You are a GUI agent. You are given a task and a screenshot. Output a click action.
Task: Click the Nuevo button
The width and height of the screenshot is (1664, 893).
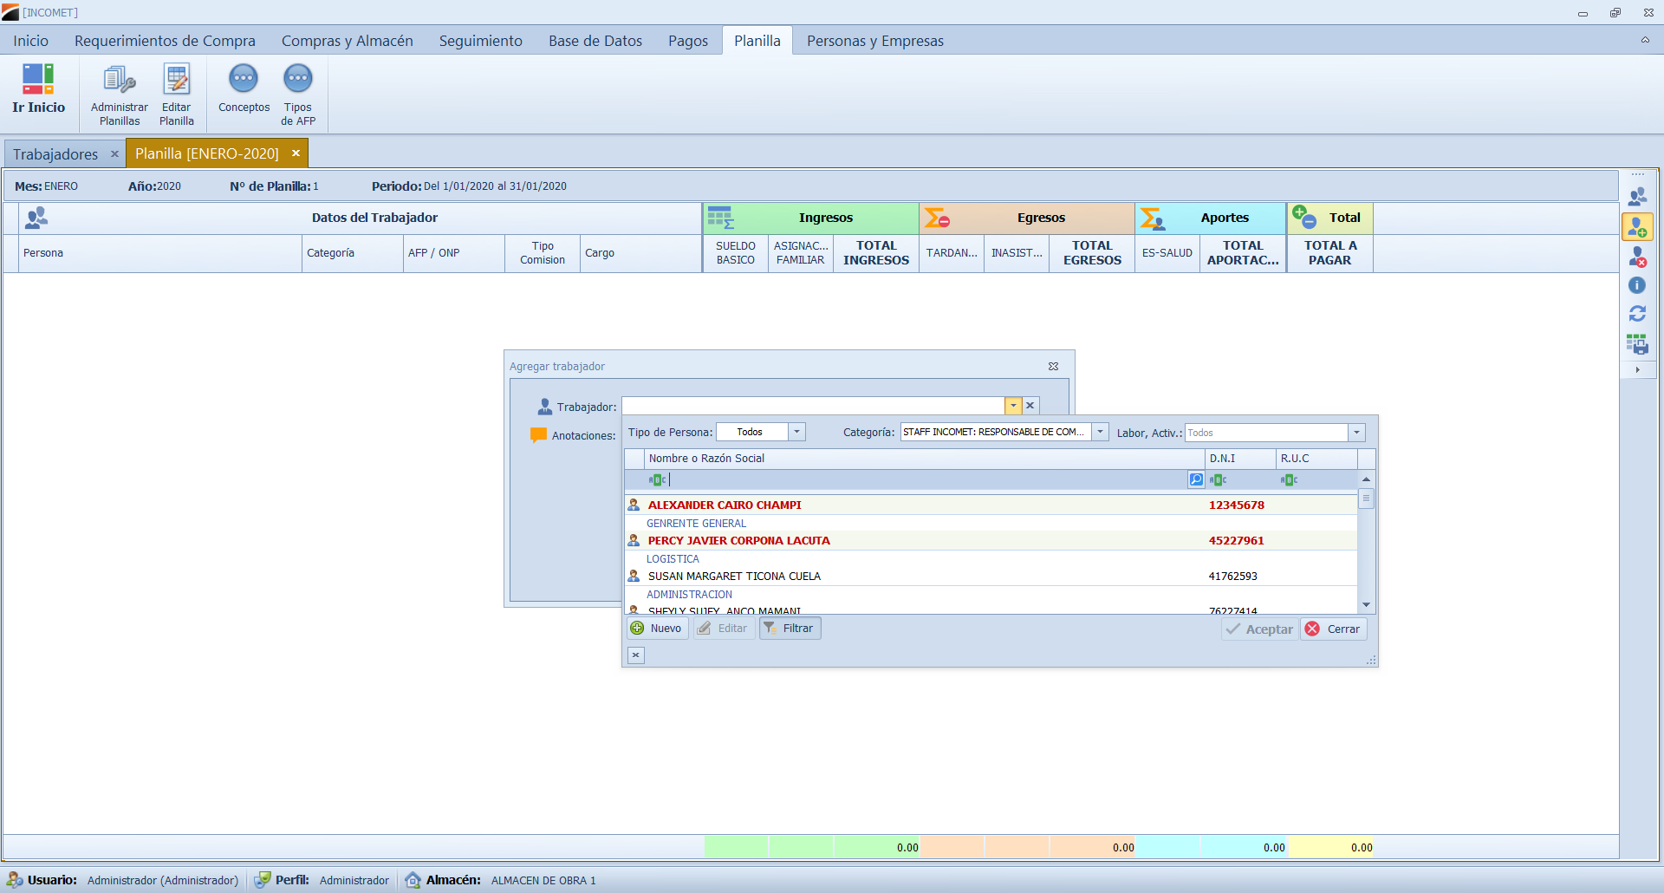coord(657,629)
